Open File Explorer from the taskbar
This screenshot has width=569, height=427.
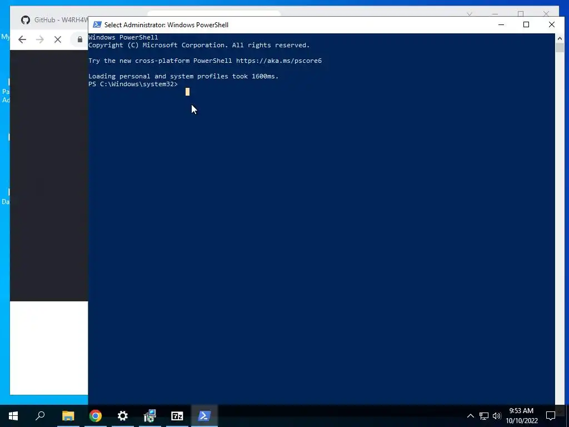[68, 416]
